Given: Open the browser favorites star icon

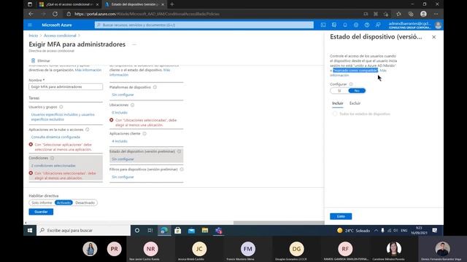Looking at the screenshot, I should pyautogui.click(x=398, y=14).
